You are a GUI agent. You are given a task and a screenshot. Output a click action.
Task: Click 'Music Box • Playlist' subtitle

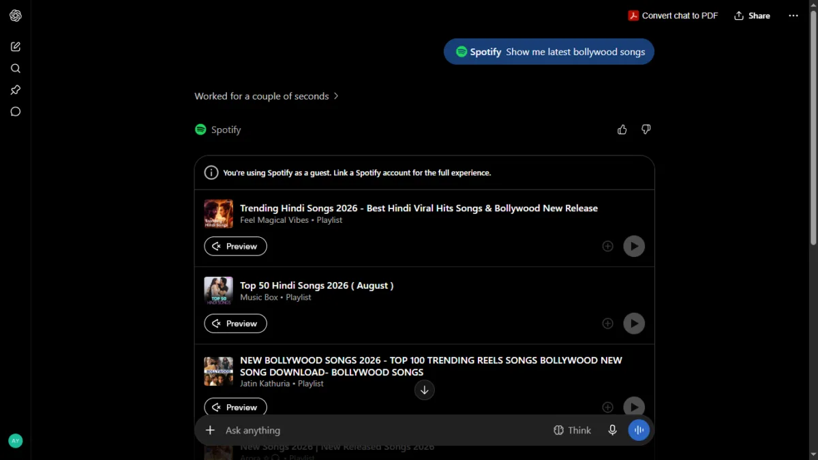point(275,297)
